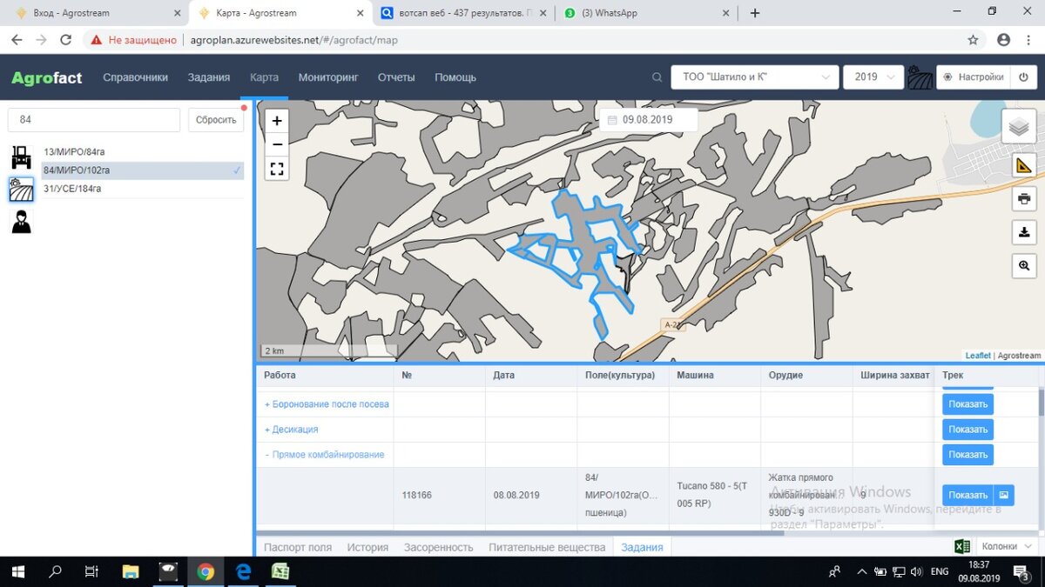Screen dimensions: 1045x587
Task: Zoom out on the map
Action: pyautogui.click(x=277, y=144)
